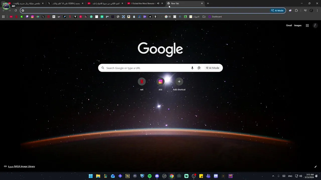Viewport: 321px width, 180px height.
Task: Launch Spotify from the taskbar
Action: click(149, 176)
